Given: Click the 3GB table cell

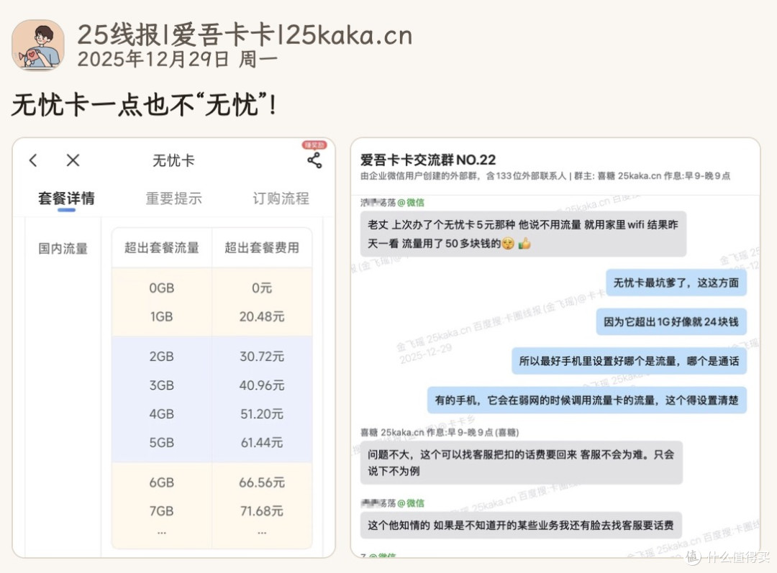Looking at the screenshot, I should pos(162,385).
